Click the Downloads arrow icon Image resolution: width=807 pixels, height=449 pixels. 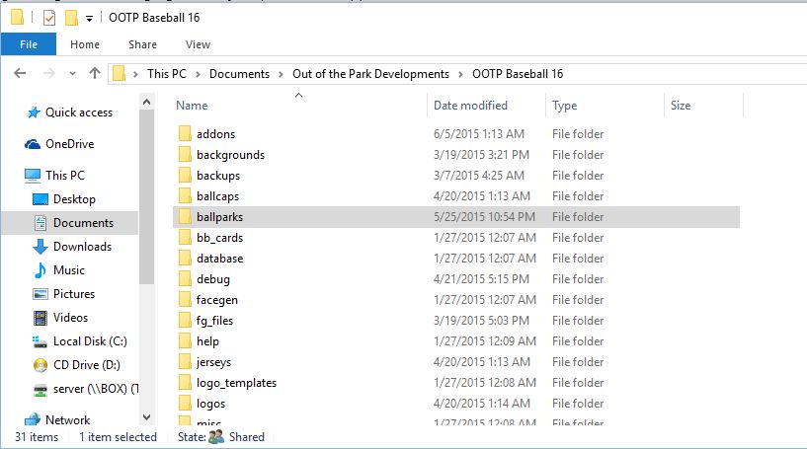pyautogui.click(x=40, y=247)
